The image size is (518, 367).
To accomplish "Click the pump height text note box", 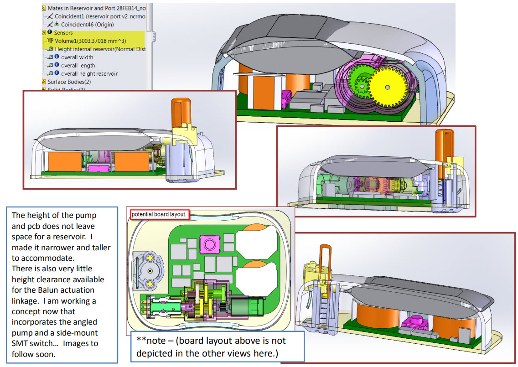I will pos(62,285).
